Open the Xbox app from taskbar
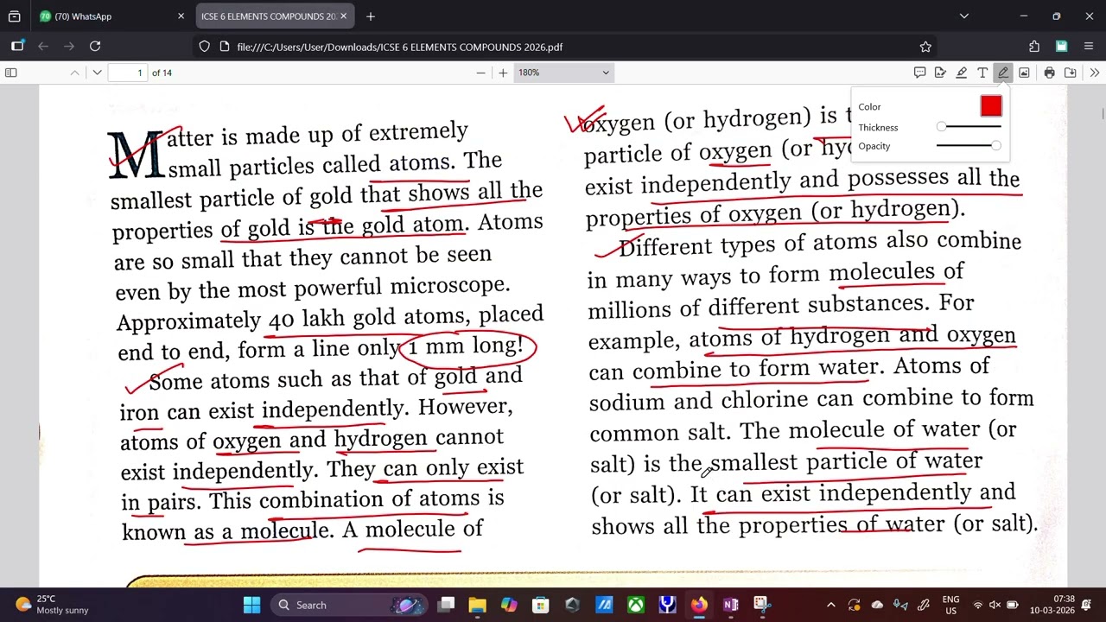Viewport: 1106px width, 622px height. tap(635, 605)
